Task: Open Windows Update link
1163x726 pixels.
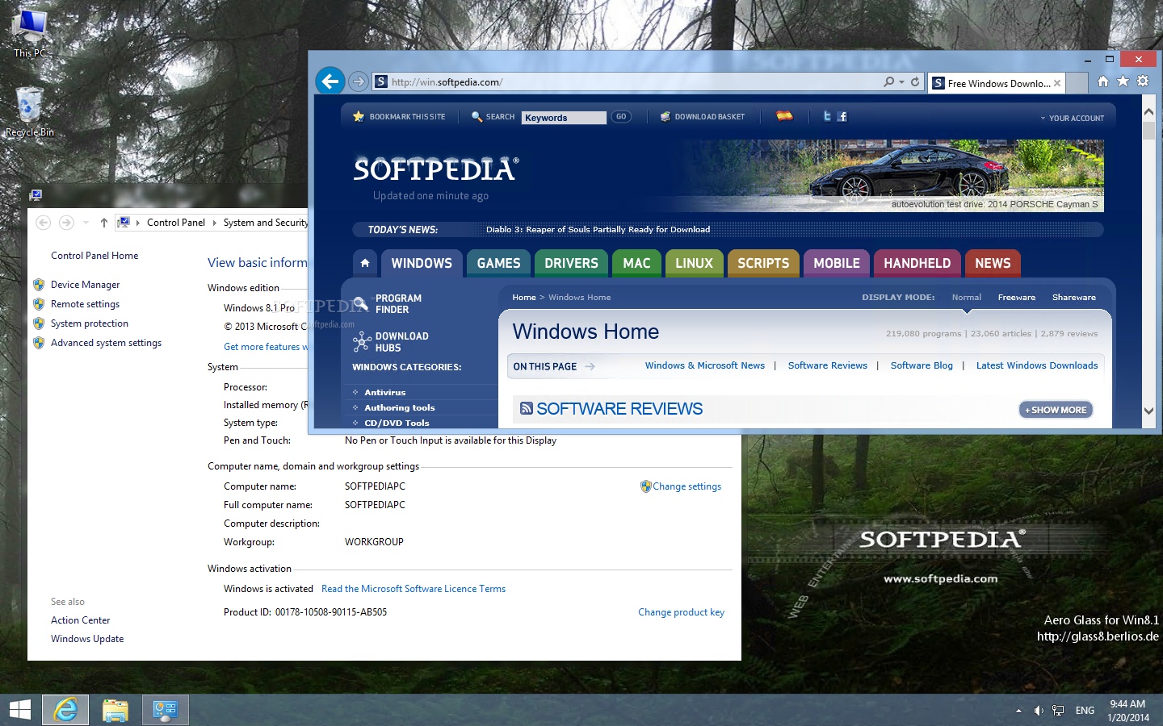Action: coord(87,639)
